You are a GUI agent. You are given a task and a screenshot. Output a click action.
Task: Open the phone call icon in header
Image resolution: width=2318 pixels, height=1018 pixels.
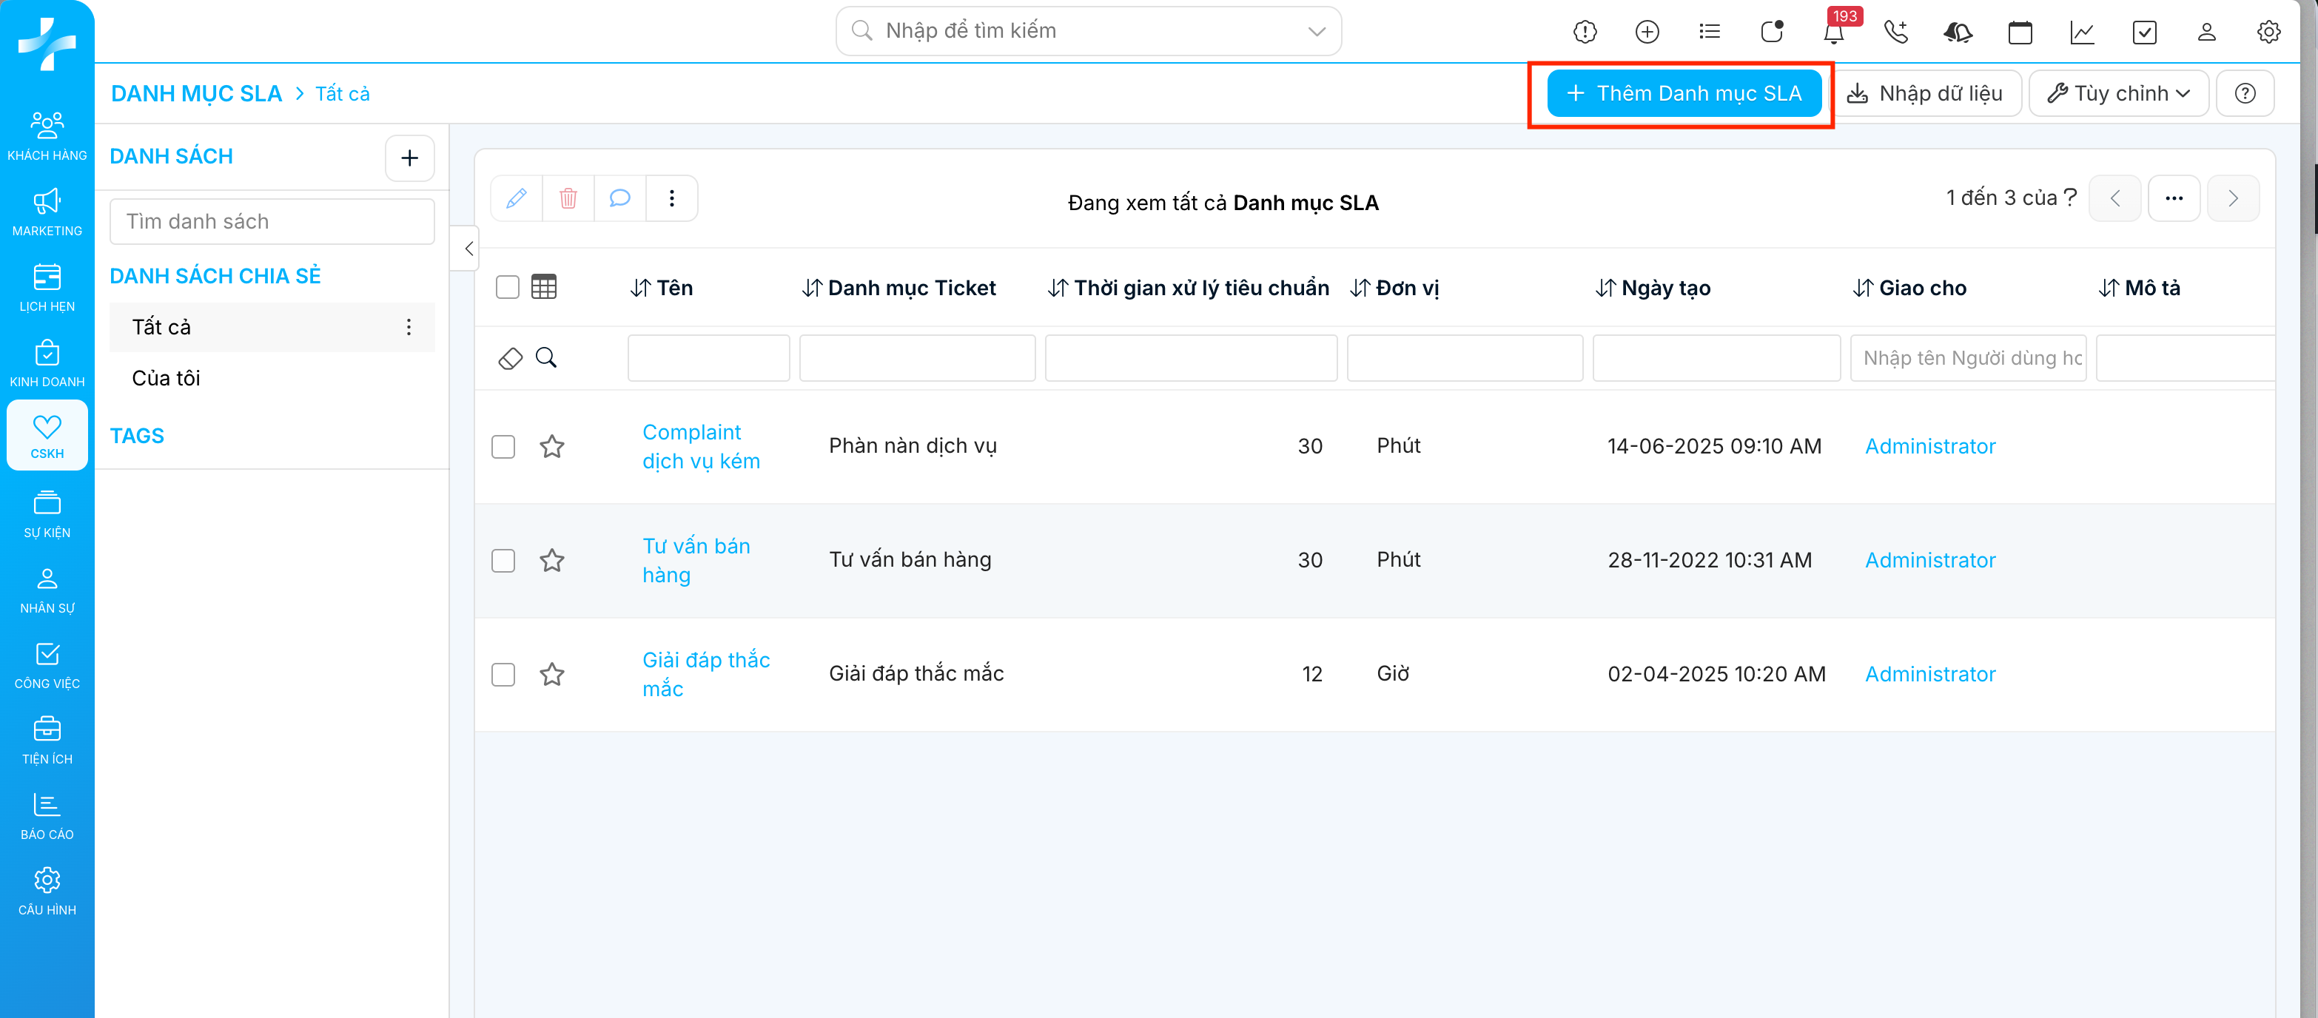coord(1895,33)
